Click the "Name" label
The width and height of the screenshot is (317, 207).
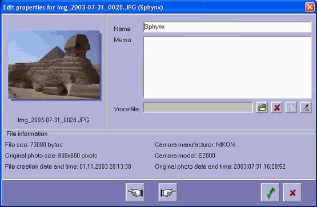[122, 29]
